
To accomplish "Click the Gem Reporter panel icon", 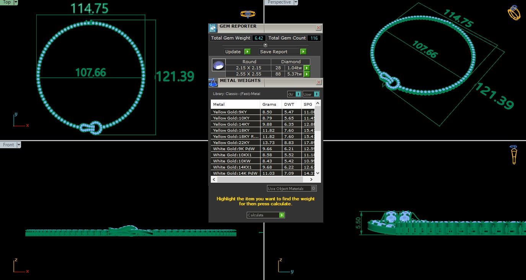I will [x=213, y=28].
